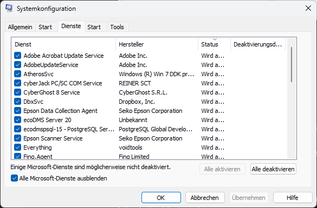Select the Adobe Acrobat Update Service name
The width and height of the screenshot is (317, 208).
(x=63, y=56)
